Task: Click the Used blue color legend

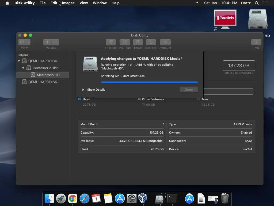Action: click(x=80, y=99)
